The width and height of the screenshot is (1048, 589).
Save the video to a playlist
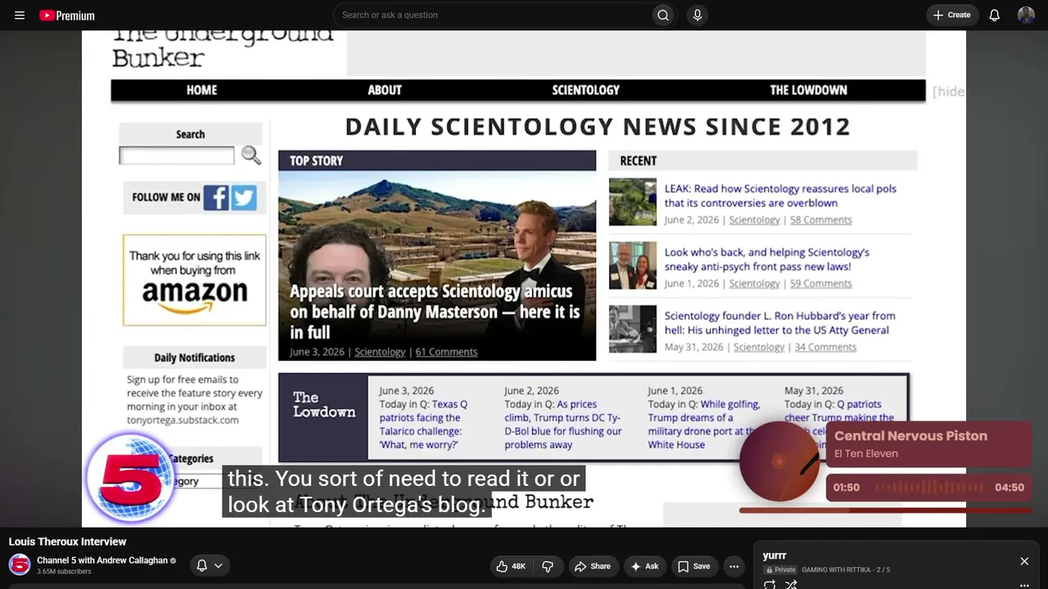click(693, 566)
